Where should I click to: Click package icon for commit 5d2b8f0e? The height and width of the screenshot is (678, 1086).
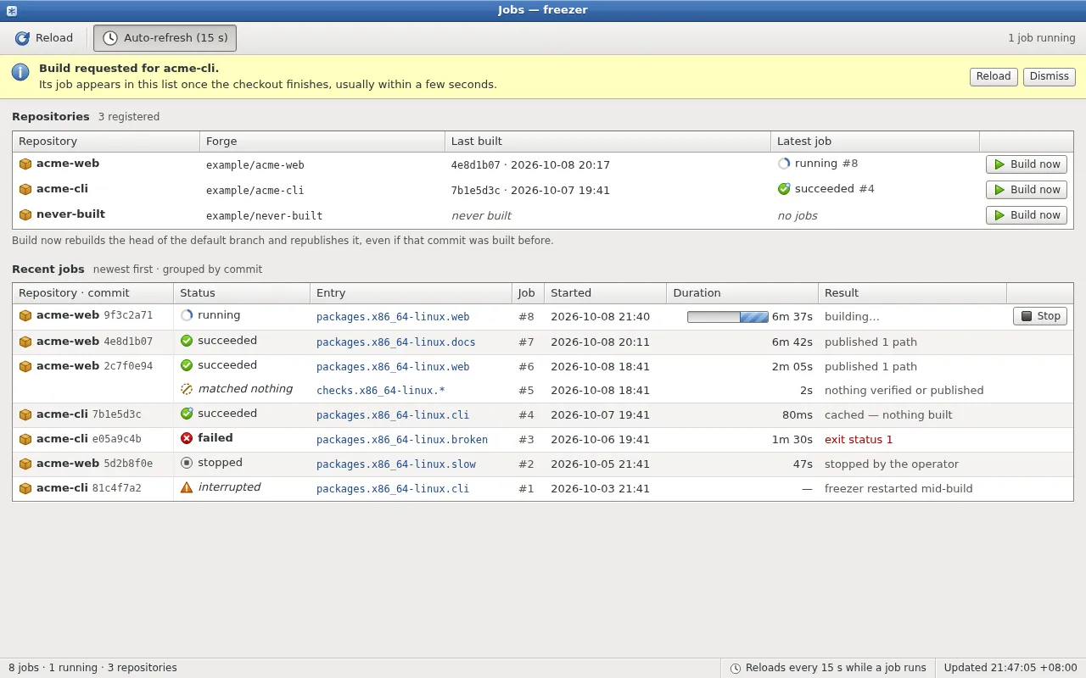click(25, 464)
